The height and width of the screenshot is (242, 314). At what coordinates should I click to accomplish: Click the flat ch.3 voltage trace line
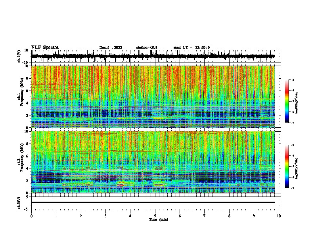coord(153,202)
